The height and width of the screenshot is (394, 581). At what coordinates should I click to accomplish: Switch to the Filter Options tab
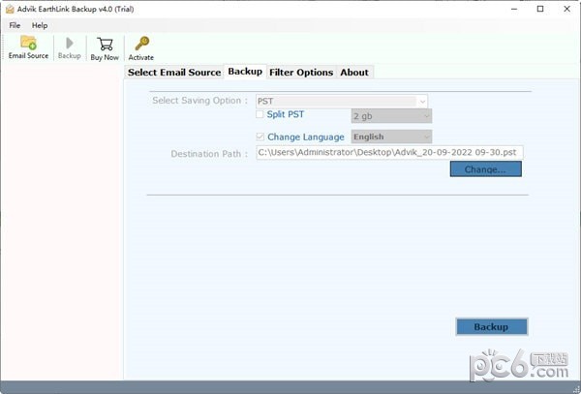(x=300, y=73)
